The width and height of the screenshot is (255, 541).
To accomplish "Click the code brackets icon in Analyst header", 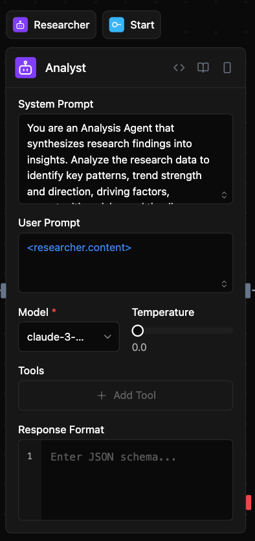I will coord(179,67).
